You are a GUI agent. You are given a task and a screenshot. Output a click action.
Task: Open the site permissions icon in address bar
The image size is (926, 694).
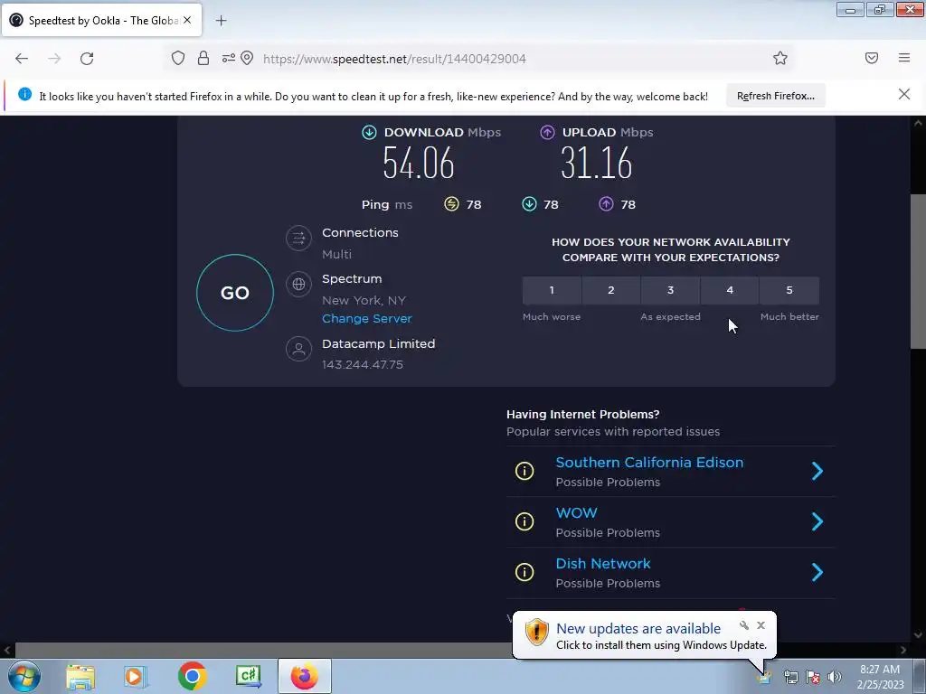point(229,58)
